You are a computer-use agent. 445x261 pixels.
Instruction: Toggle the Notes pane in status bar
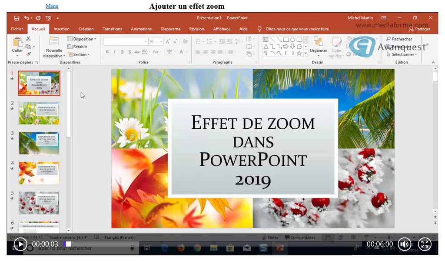[x=270, y=238]
